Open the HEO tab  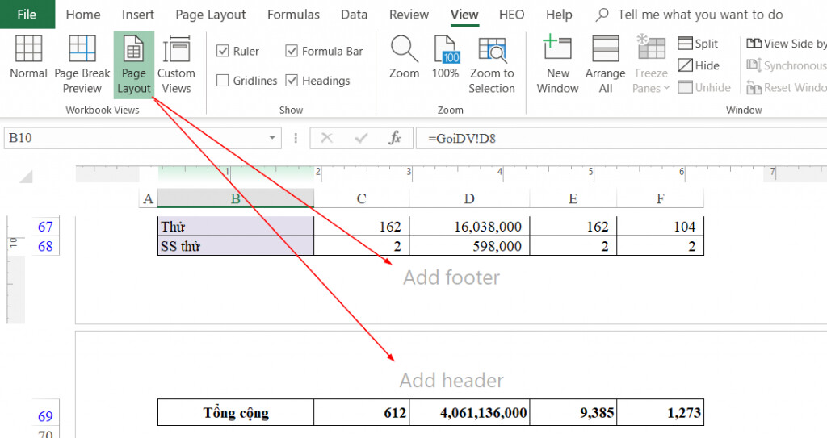pyautogui.click(x=511, y=15)
